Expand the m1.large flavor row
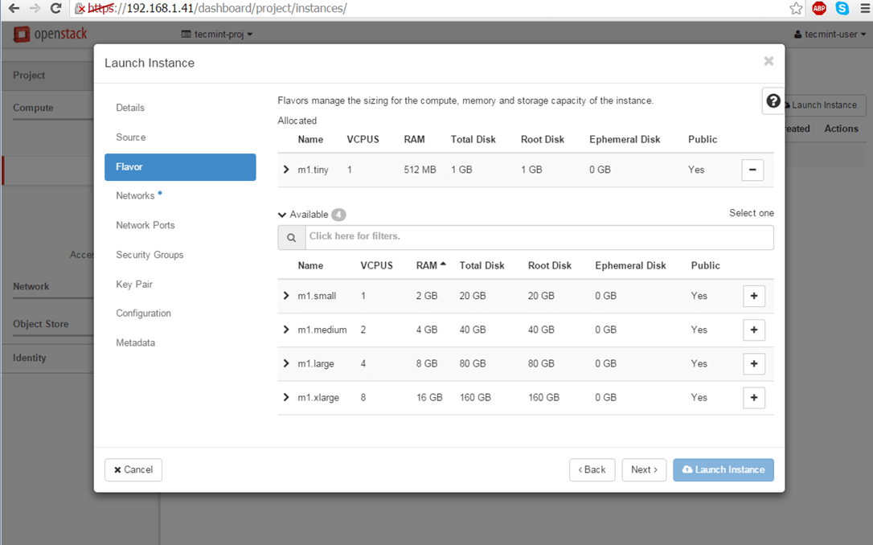This screenshot has height=545, width=873. [x=286, y=363]
